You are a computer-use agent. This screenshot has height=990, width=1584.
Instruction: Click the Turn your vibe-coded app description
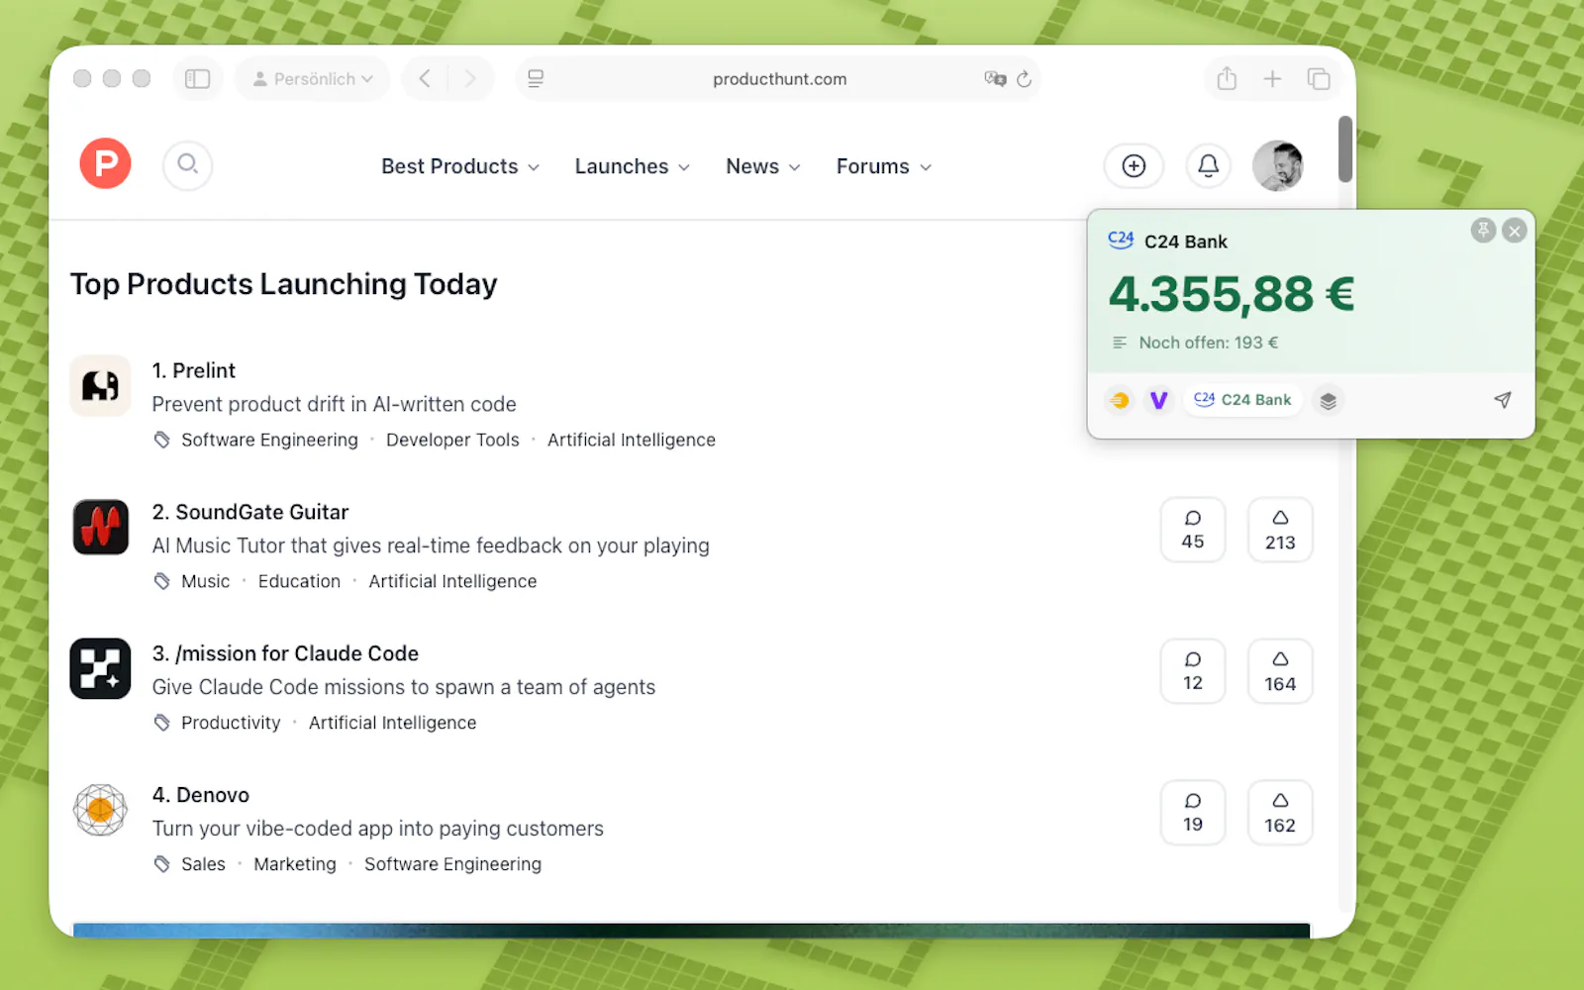click(x=377, y=829)
